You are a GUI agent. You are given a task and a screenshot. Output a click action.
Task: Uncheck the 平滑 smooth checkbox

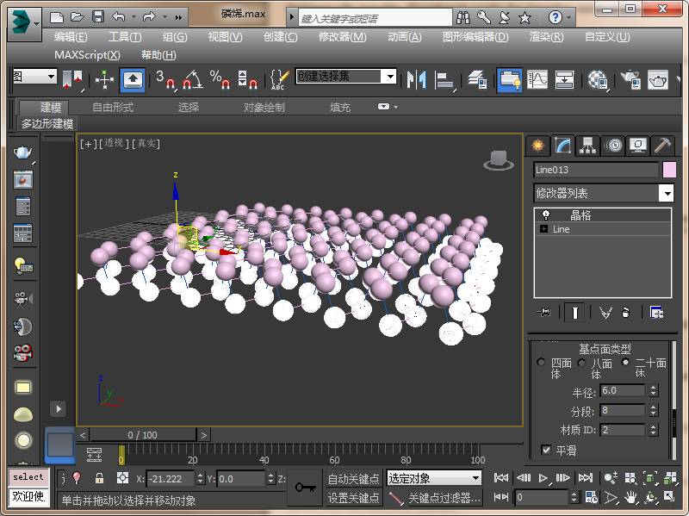click(x=546, y=450)
